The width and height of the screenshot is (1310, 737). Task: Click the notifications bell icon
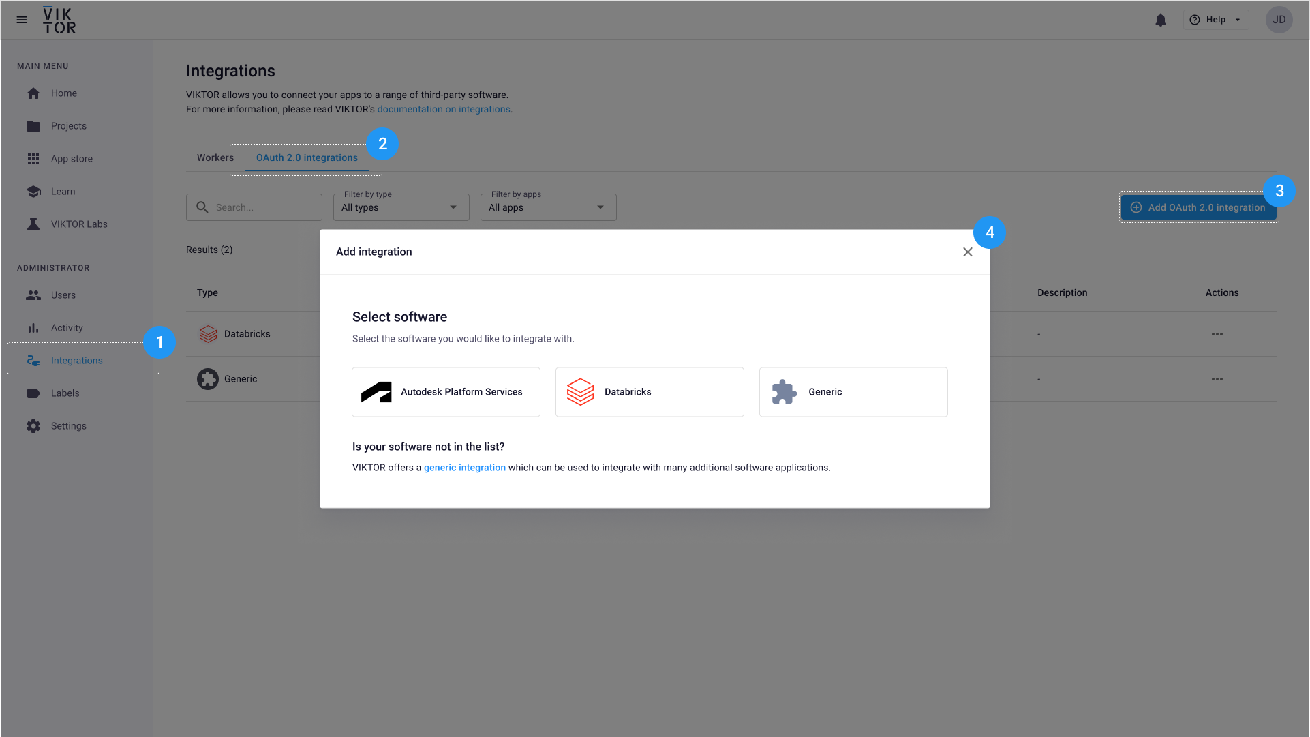(x=1160, y=20)
